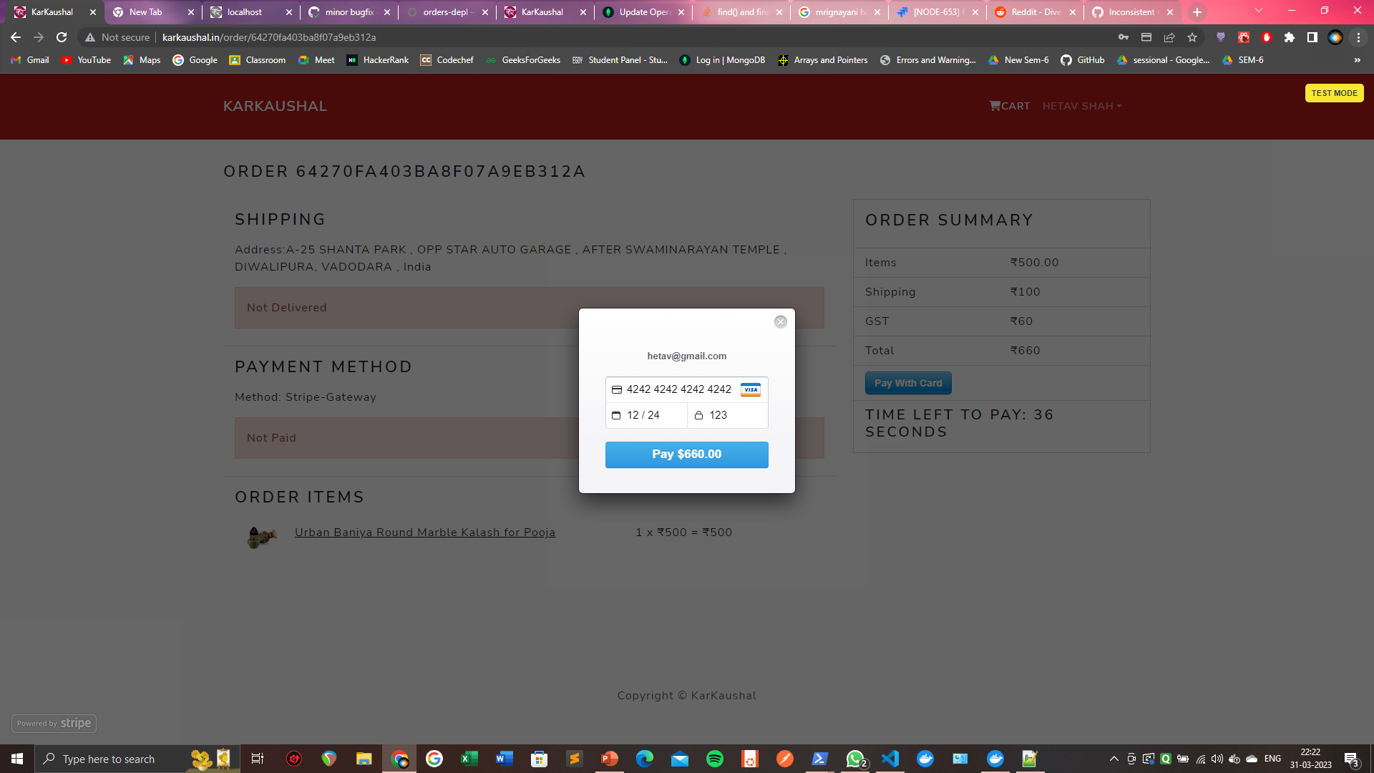Viewport: 1374px width, 773px height.
Task: Expand the HETAV SHAH user dropdown
Action: click(1081, 106)
